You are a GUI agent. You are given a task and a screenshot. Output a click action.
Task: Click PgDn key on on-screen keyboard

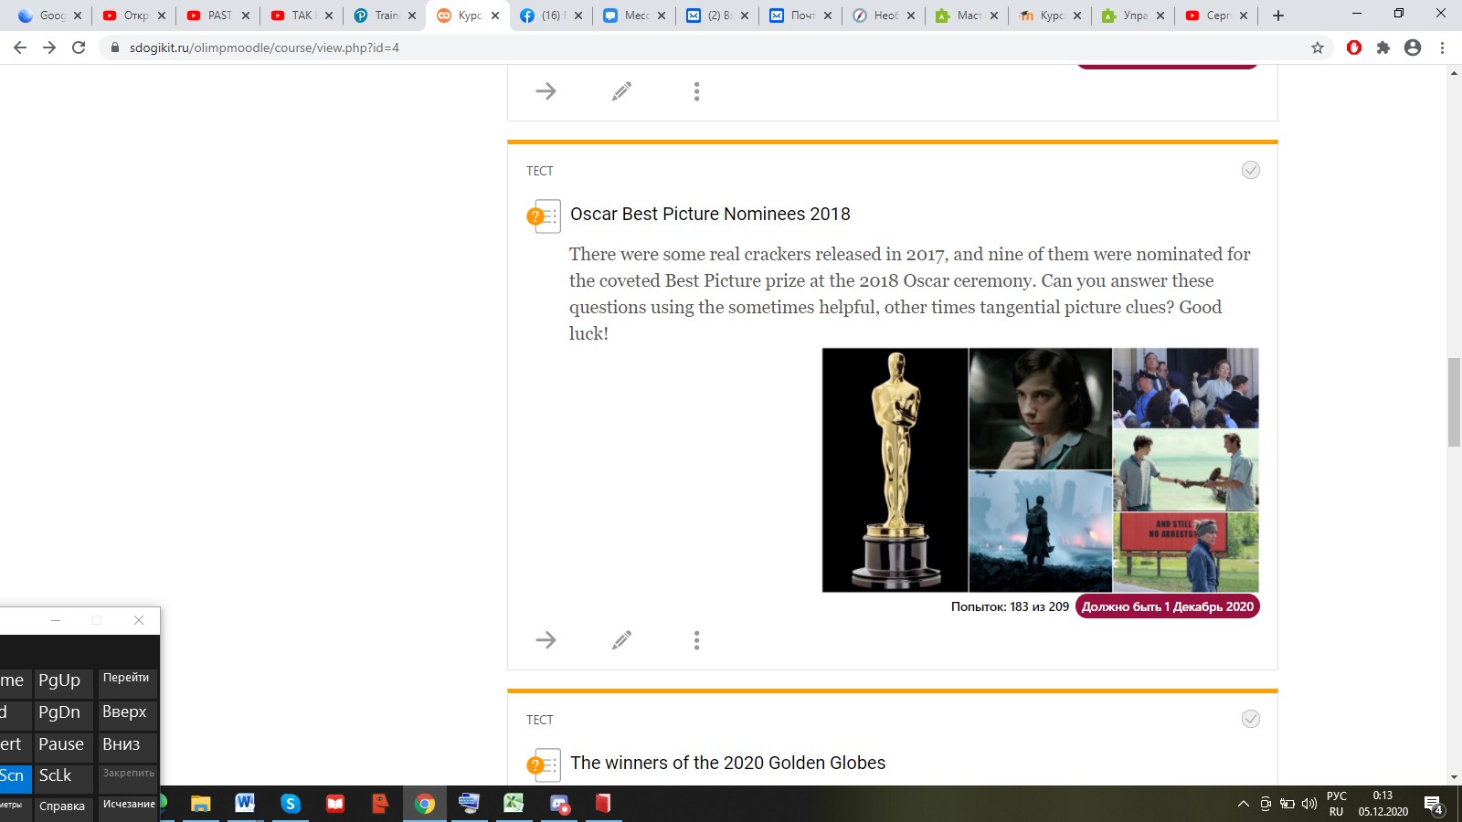coord(64,713)
